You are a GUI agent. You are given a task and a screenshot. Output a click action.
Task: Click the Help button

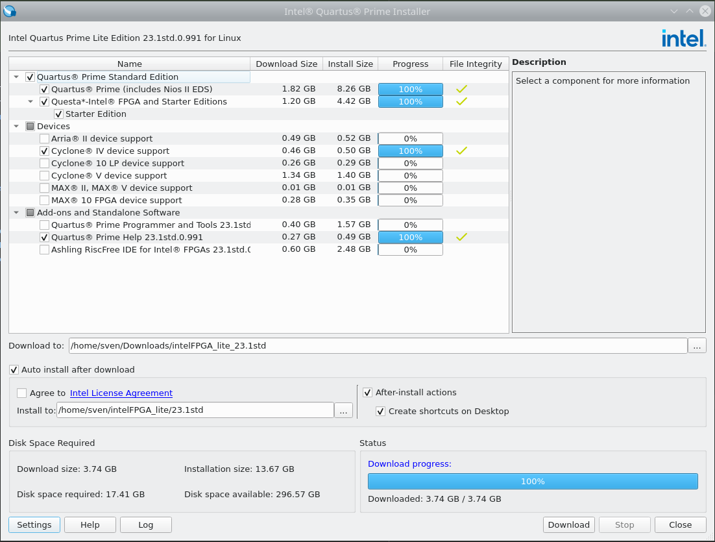point(90,524)
